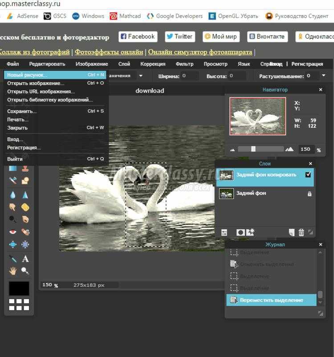Click the Navigator zoom slider handle
This screenshot has width=334, height=357.
click(253, 149)
